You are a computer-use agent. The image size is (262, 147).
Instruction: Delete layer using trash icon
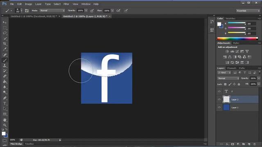255,144
